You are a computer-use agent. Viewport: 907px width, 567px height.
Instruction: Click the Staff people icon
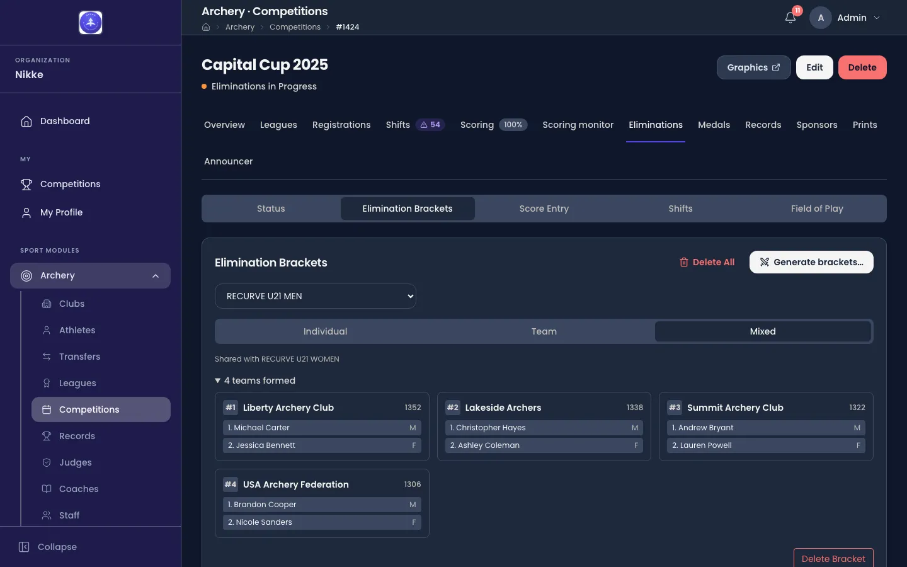coord(47,515)
